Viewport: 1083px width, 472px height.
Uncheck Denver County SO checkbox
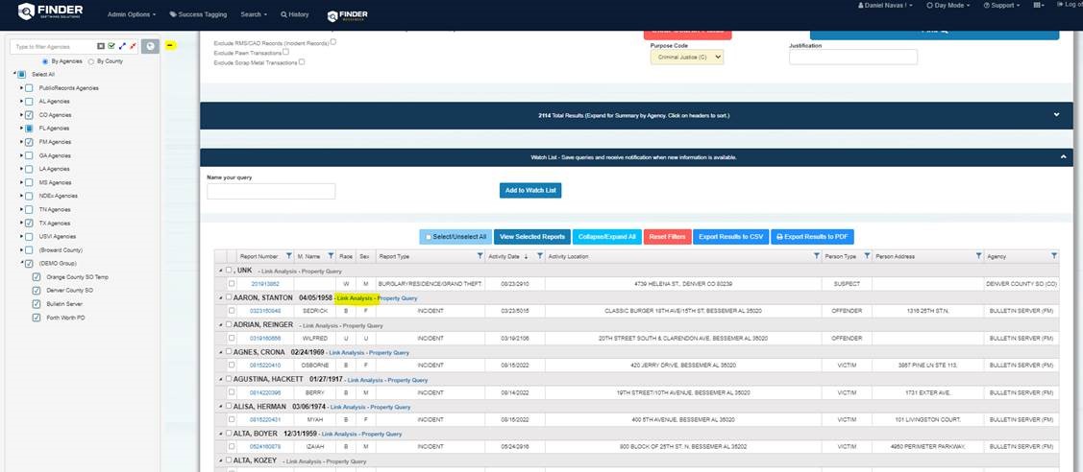click(37, 290)
